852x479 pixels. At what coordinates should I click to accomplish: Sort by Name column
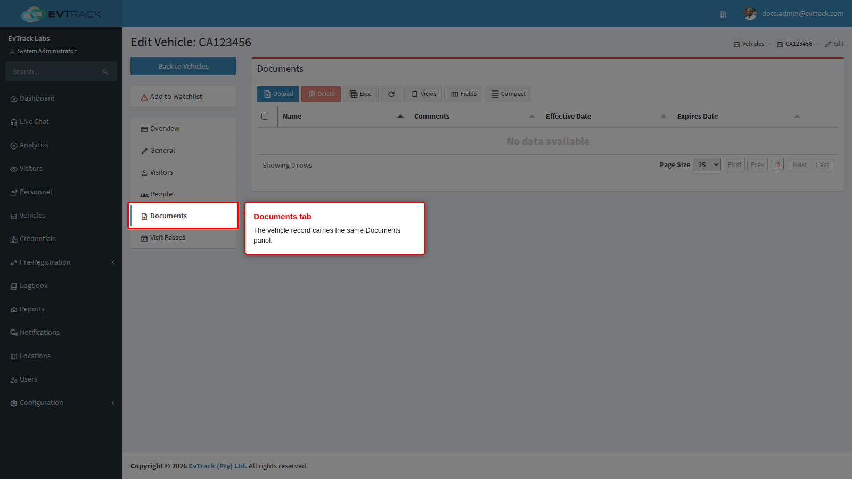point(343,116)
